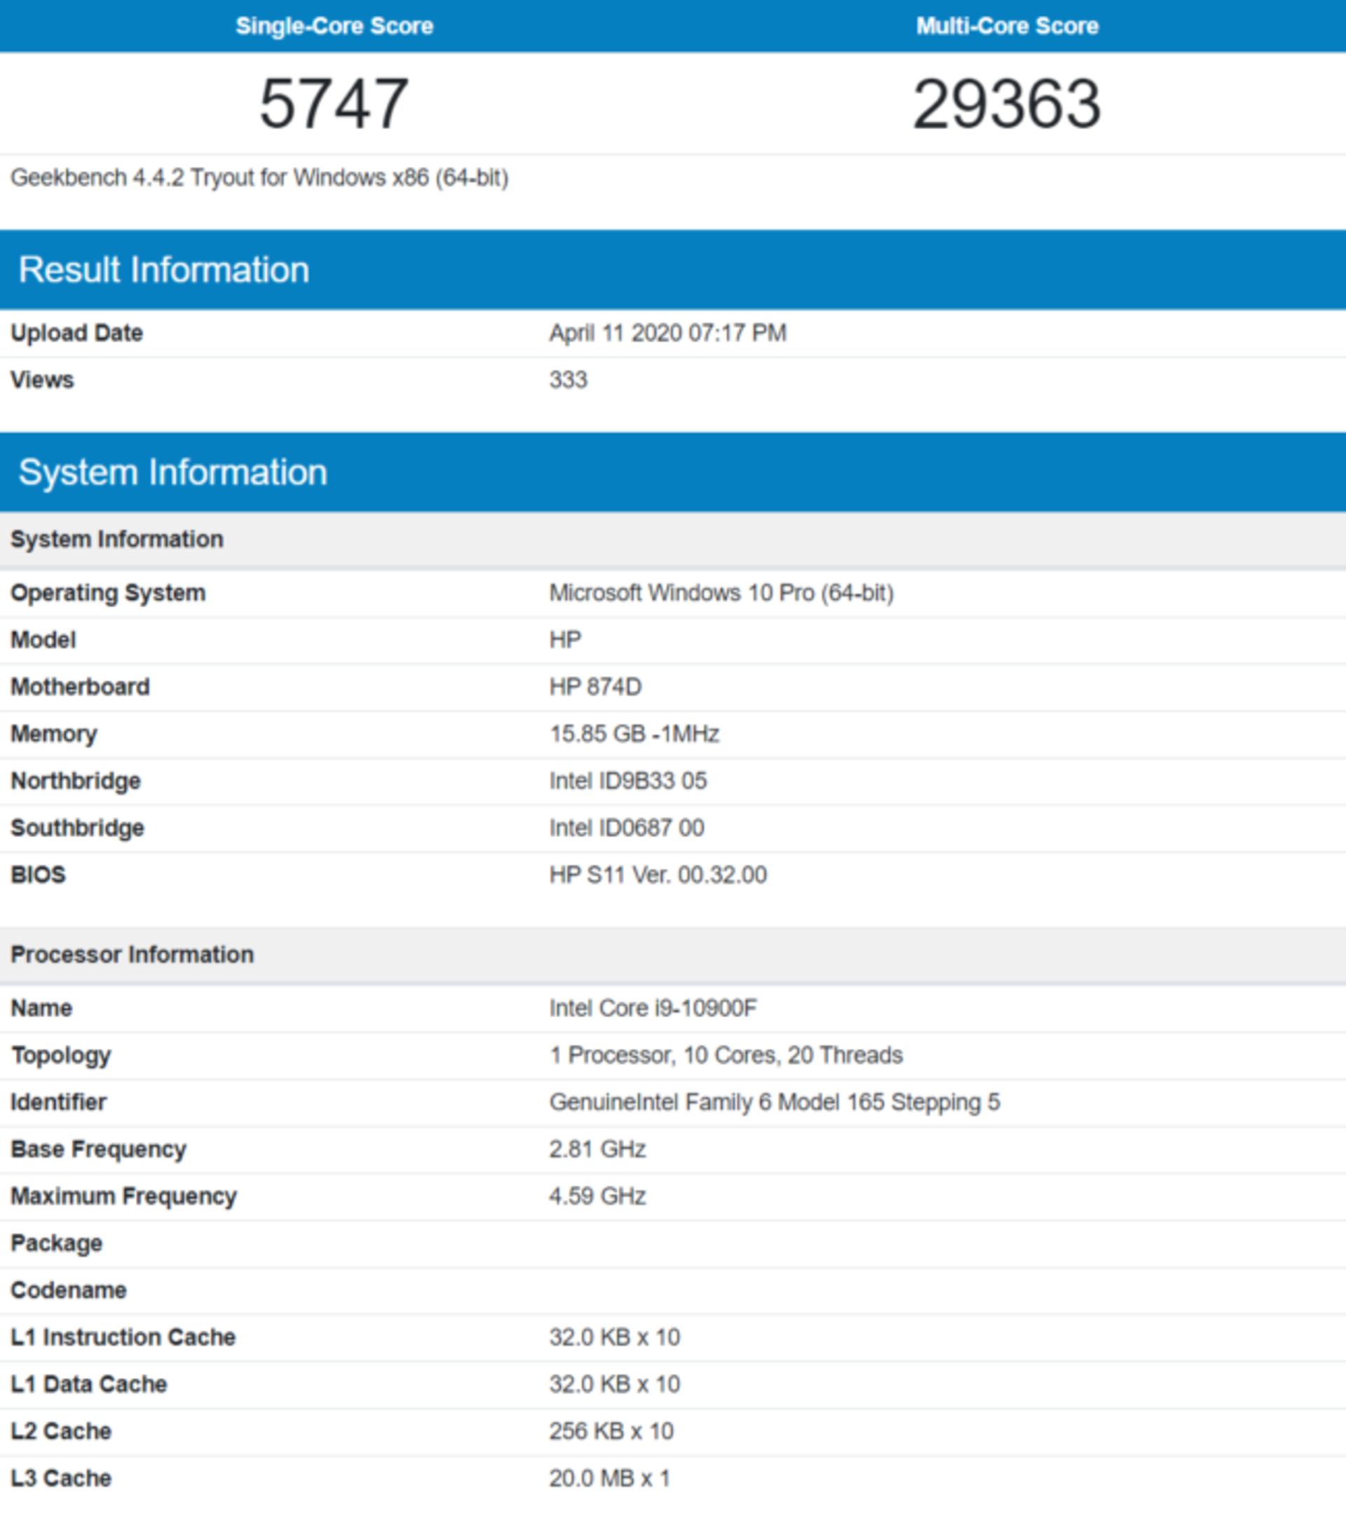Click the Base Frequency value 2.81 GHz
The image size is (1346, 1532).
pos(597,1149)
